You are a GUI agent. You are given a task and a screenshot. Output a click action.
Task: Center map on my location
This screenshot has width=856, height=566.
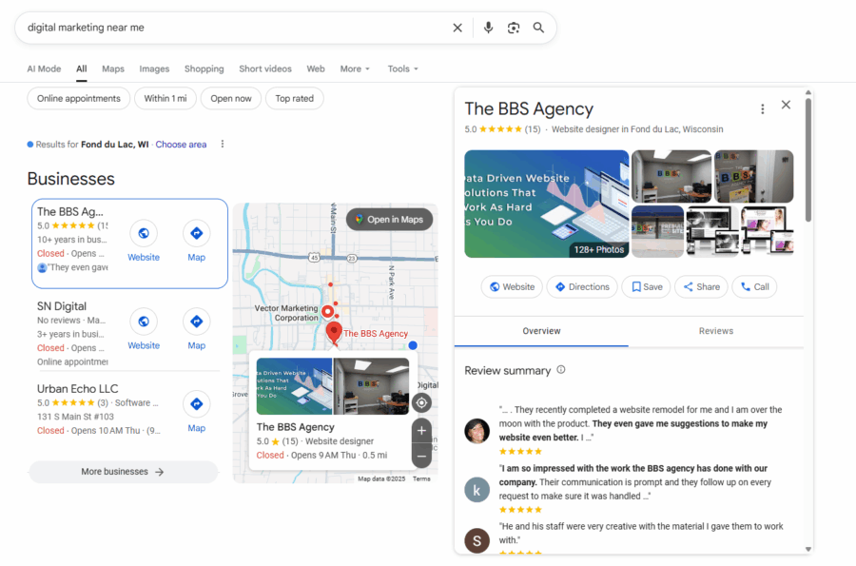[421, 402]
